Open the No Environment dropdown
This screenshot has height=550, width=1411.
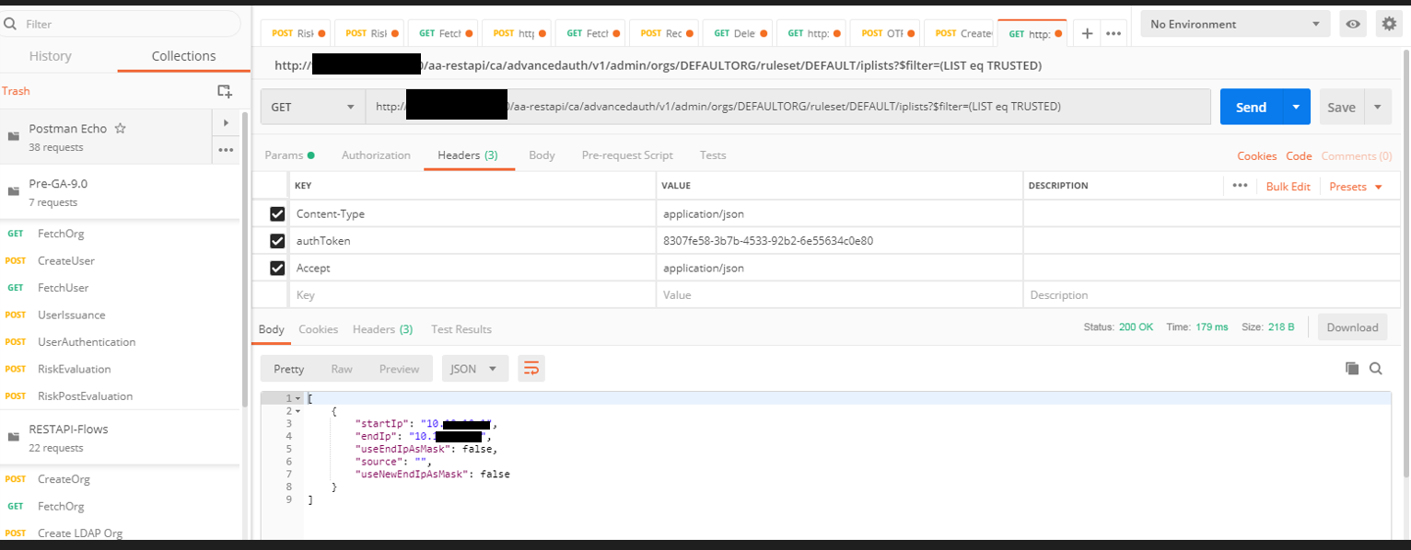pyautogui.click(x=1235, y=24)
